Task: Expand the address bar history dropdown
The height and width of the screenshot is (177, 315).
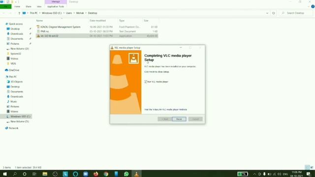Action: (267, 13)
